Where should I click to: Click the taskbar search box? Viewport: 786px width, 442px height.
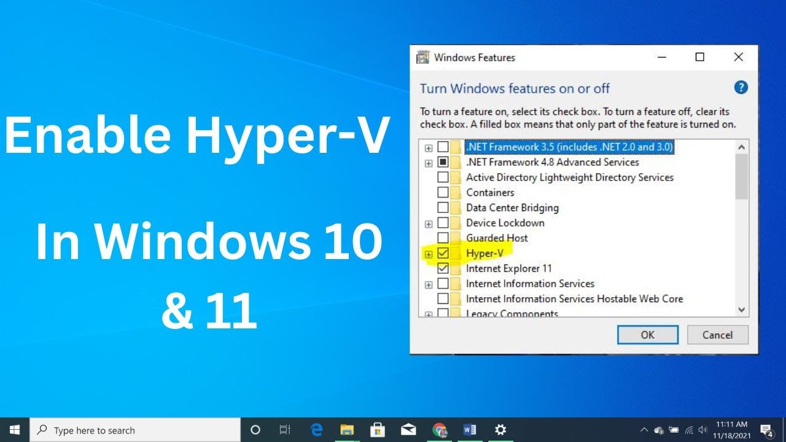[x=135, y=430]
